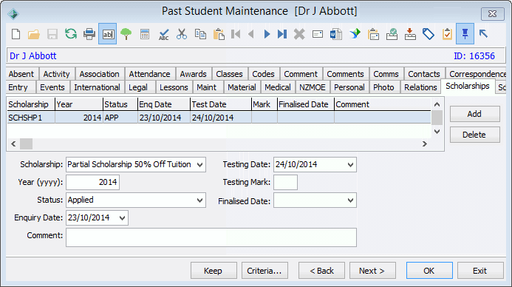
Task: Click the Copy pages icon
Action: pyautogui.click(x=200, y=34)
